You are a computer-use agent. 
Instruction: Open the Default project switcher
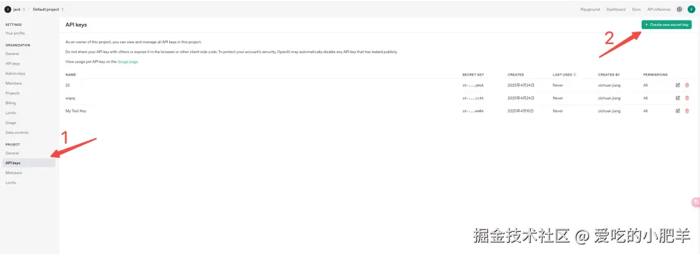48,9
